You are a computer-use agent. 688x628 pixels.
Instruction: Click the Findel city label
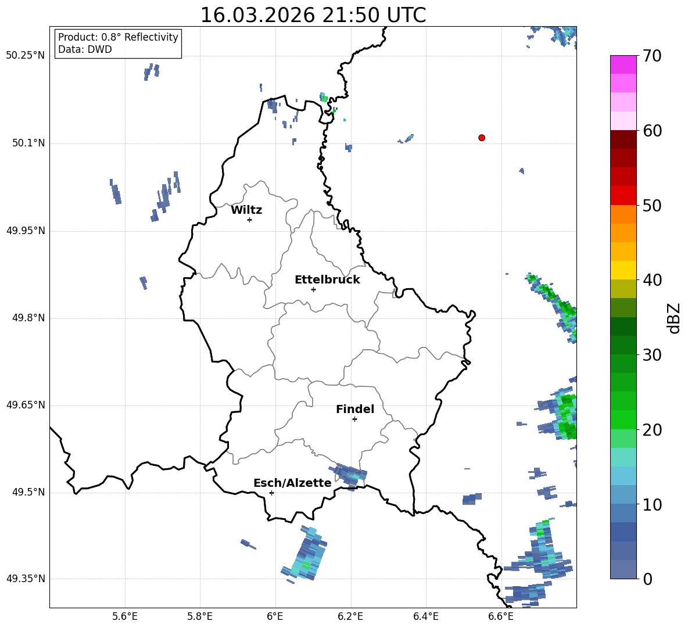[x=355, y=409]
